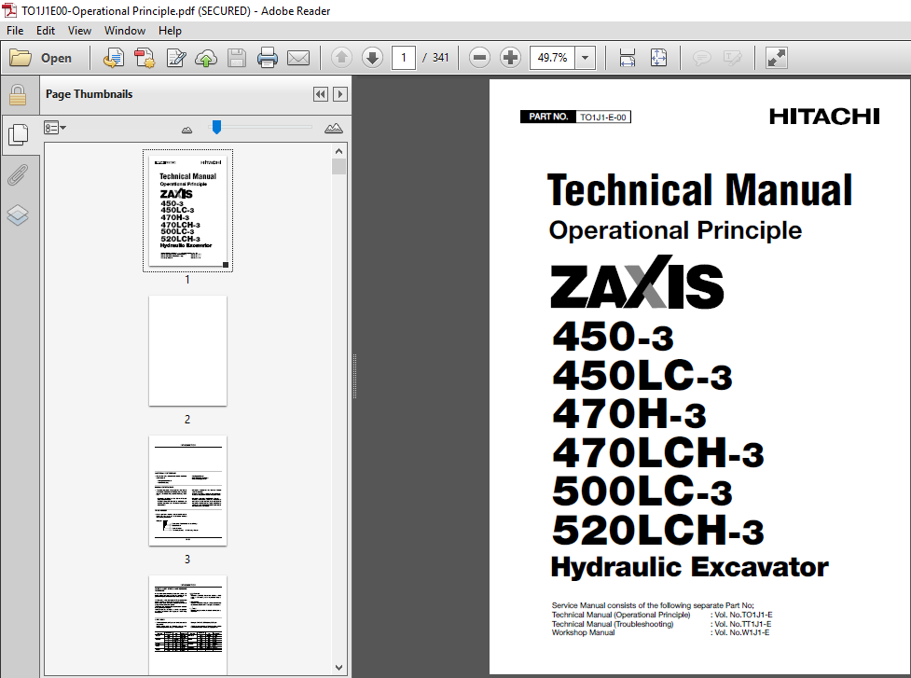Click the Page Thumbnails panel title
Image resolution: width=911 pixels, height=678 pixels.
click(89, 94)
